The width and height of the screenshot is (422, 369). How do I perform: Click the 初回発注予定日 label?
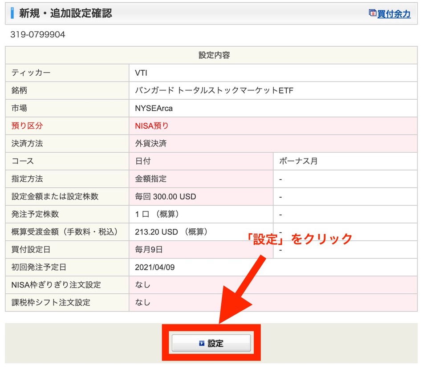coord(39,267)
